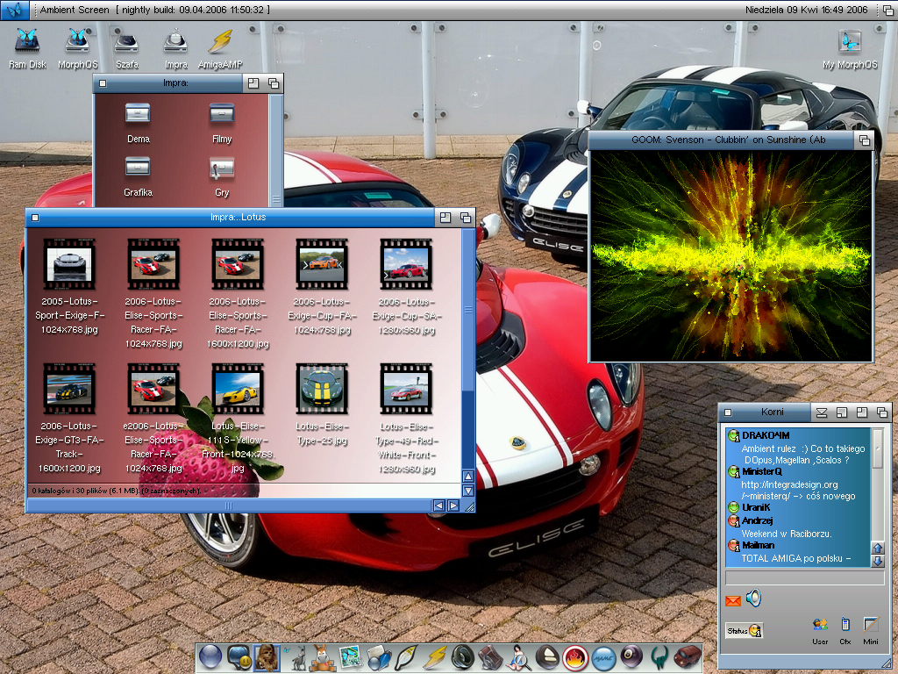Click the User button in Korni
This screenshot has width=898, height=674.
(x=820, y=630)
